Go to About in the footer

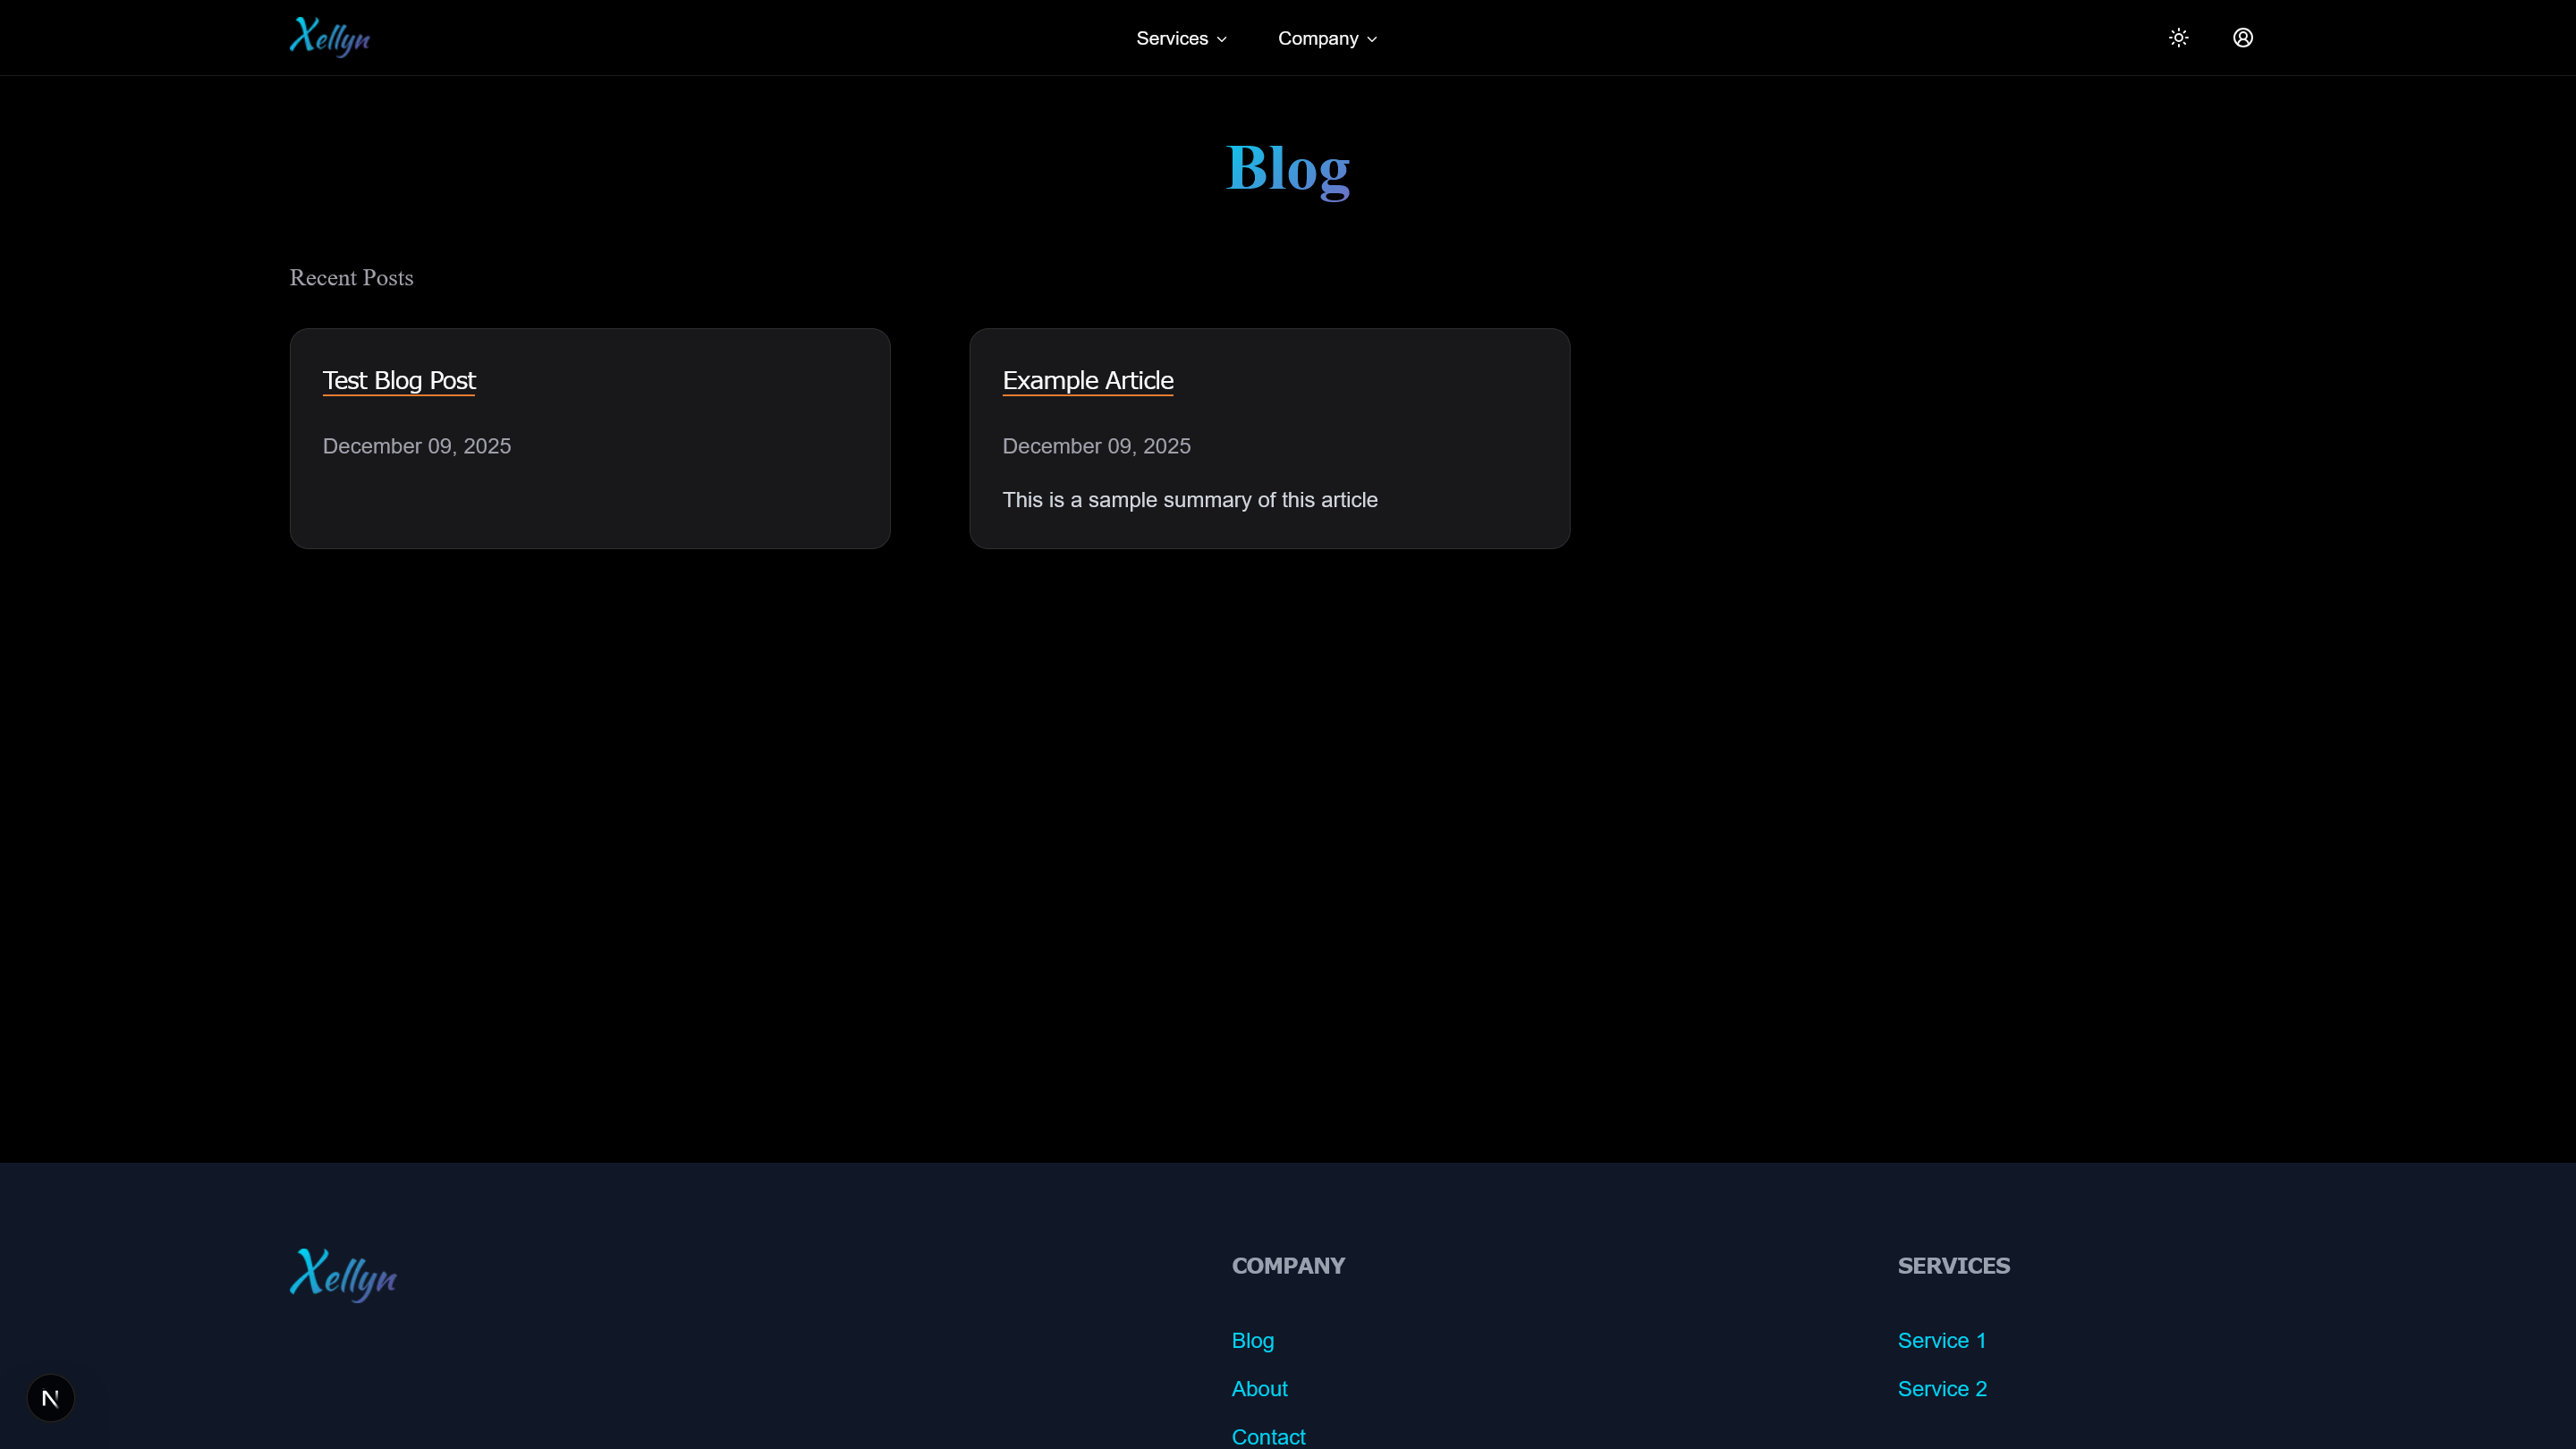tap(1259, 1388)
